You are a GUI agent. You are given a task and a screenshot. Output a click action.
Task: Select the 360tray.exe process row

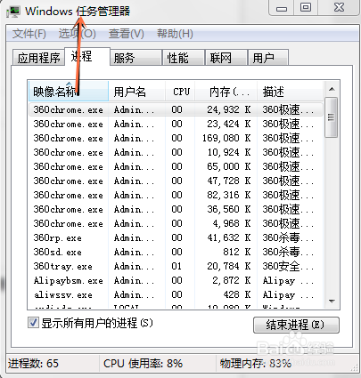176,266
